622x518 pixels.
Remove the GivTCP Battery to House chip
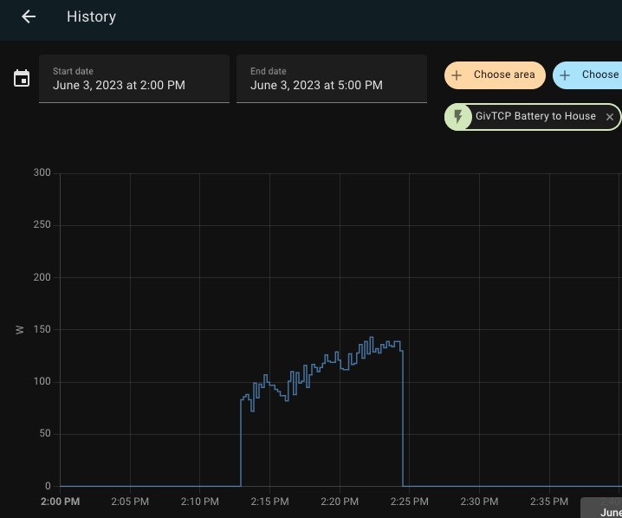pyautogui.click(x=610, y=117)
